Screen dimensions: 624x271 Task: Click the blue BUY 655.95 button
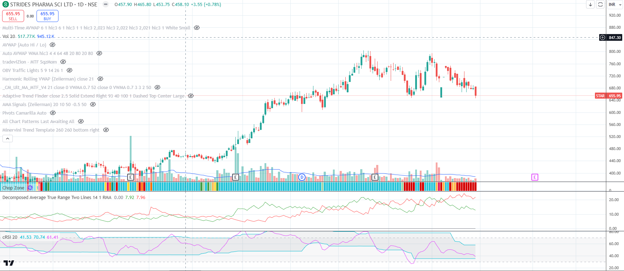click(x=48, y=16)
